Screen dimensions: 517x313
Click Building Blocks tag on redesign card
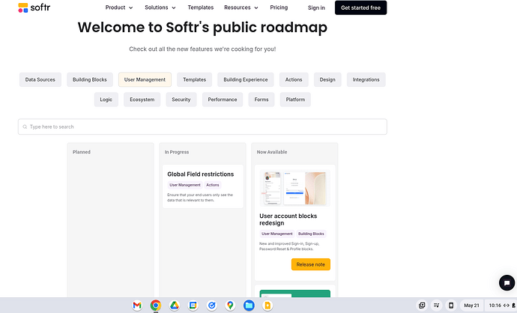pos(311,234)
